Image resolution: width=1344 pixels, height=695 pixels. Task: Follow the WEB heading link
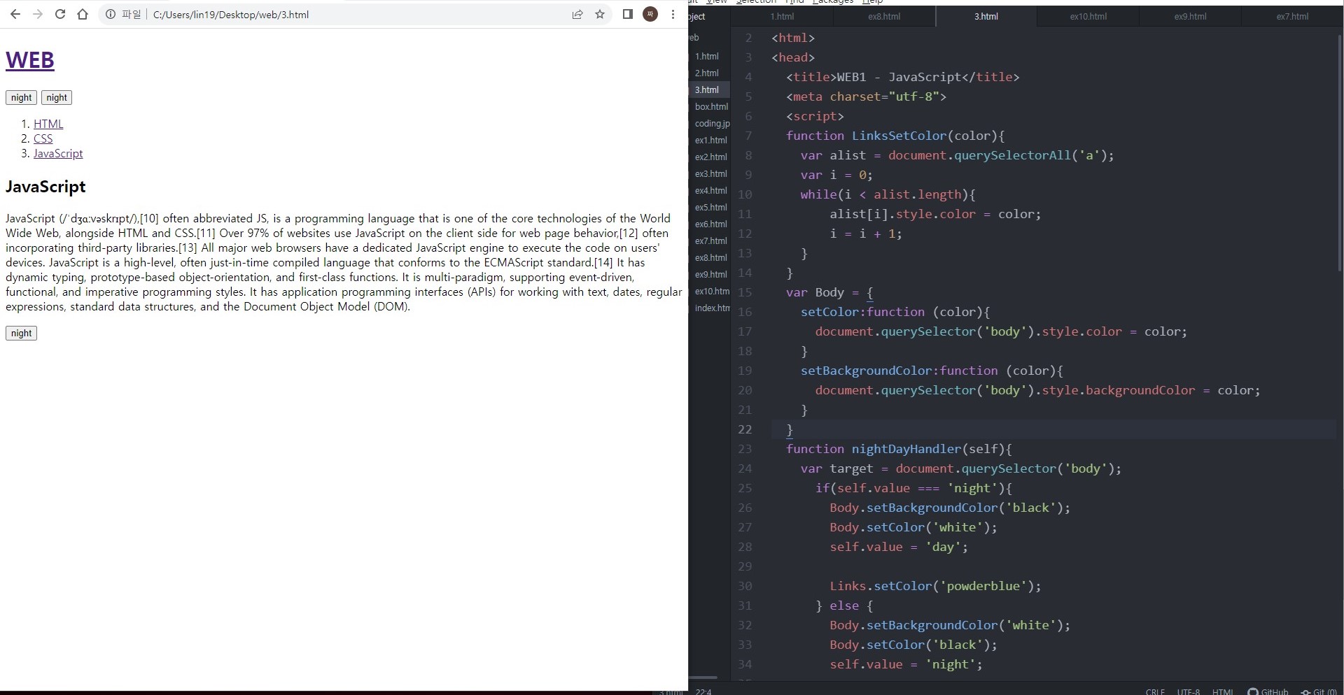click(30, 60)
